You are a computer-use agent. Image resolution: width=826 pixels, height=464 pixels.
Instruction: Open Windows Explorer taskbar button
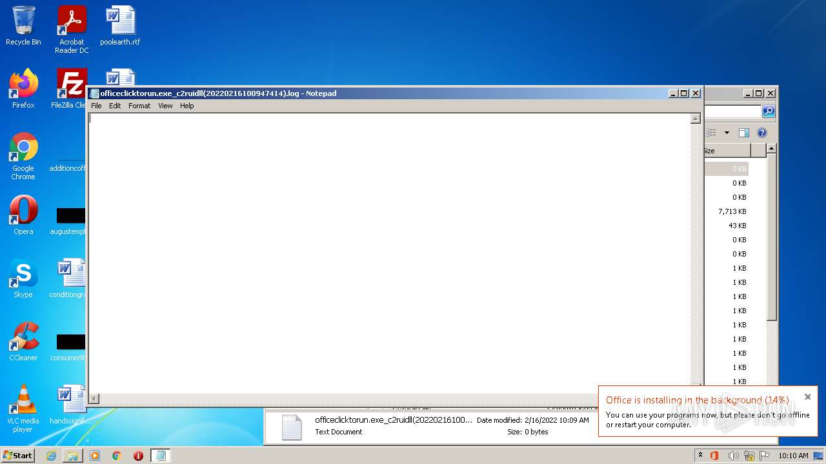click(73, 456)
